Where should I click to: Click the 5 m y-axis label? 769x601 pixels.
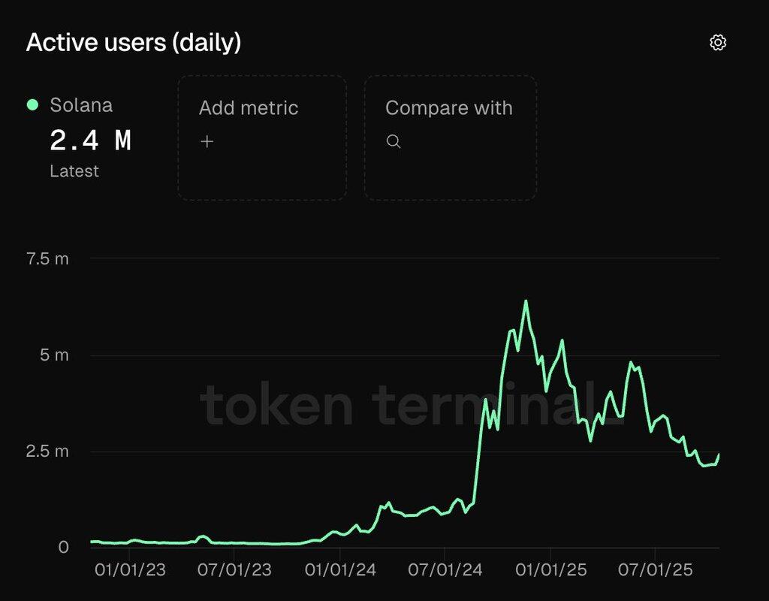coord(54,355)
